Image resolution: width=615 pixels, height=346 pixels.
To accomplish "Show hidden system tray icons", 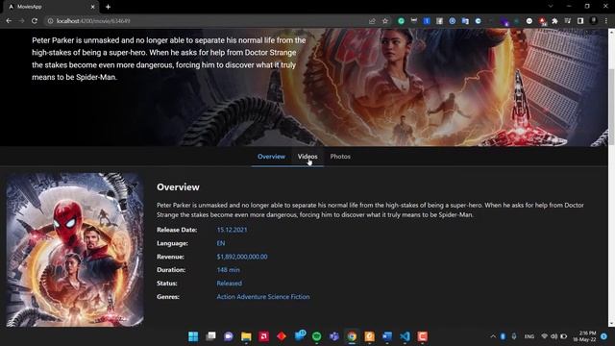I will click(x=493, y=336).
